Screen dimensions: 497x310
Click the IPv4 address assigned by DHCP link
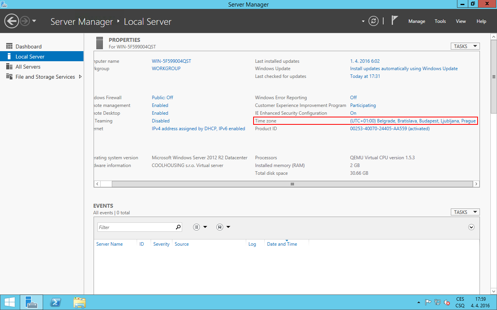tap(198, 129)
